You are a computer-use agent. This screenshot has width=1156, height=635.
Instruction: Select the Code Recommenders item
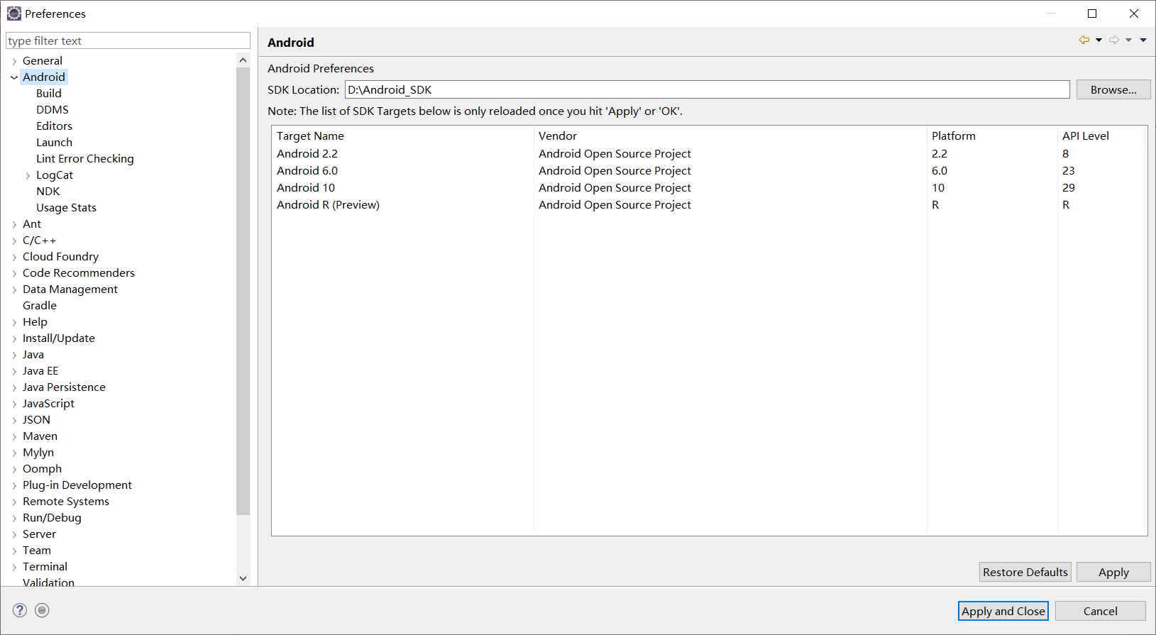click(x=79, y=272)
